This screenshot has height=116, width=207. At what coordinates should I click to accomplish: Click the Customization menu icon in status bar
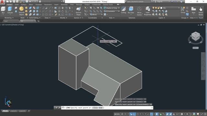pyautogui.click(x=205, y=114)
